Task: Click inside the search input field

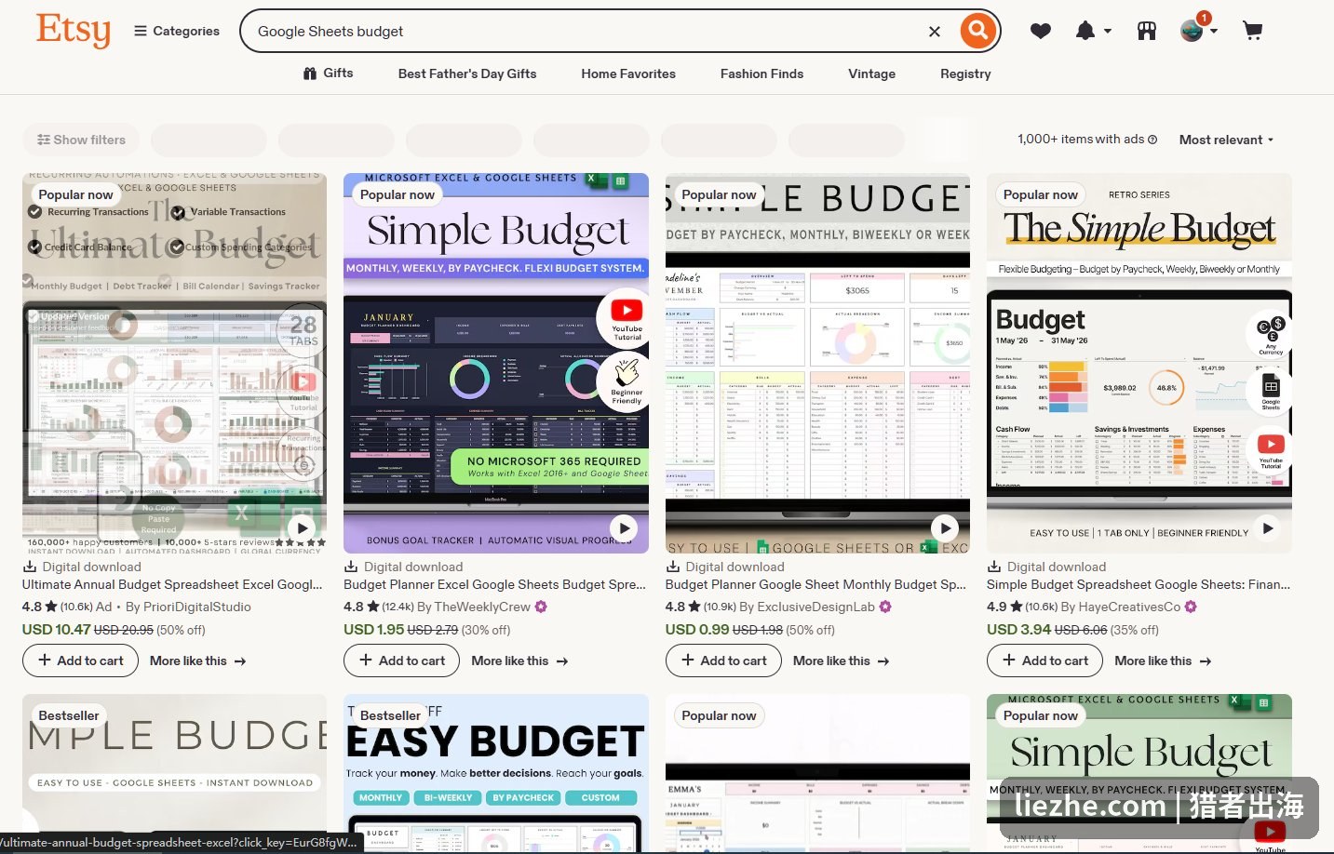Action: (x=586, y=32)
